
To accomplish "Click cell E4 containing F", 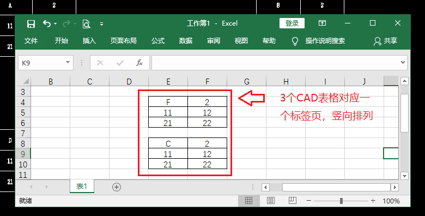I will 168,102.
